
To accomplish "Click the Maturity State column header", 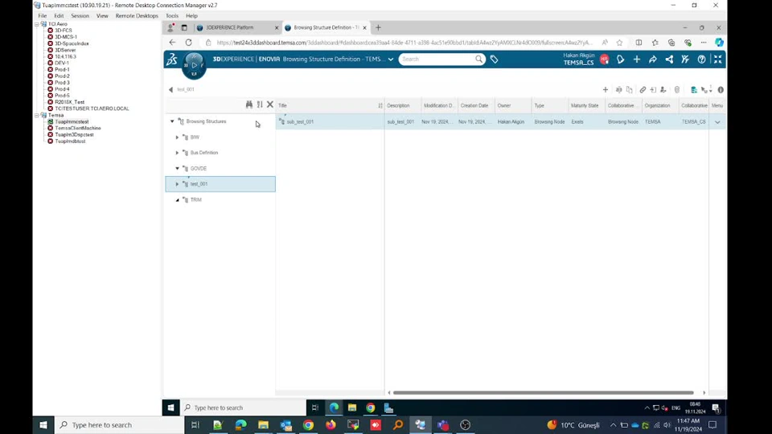I will point(585,106).
